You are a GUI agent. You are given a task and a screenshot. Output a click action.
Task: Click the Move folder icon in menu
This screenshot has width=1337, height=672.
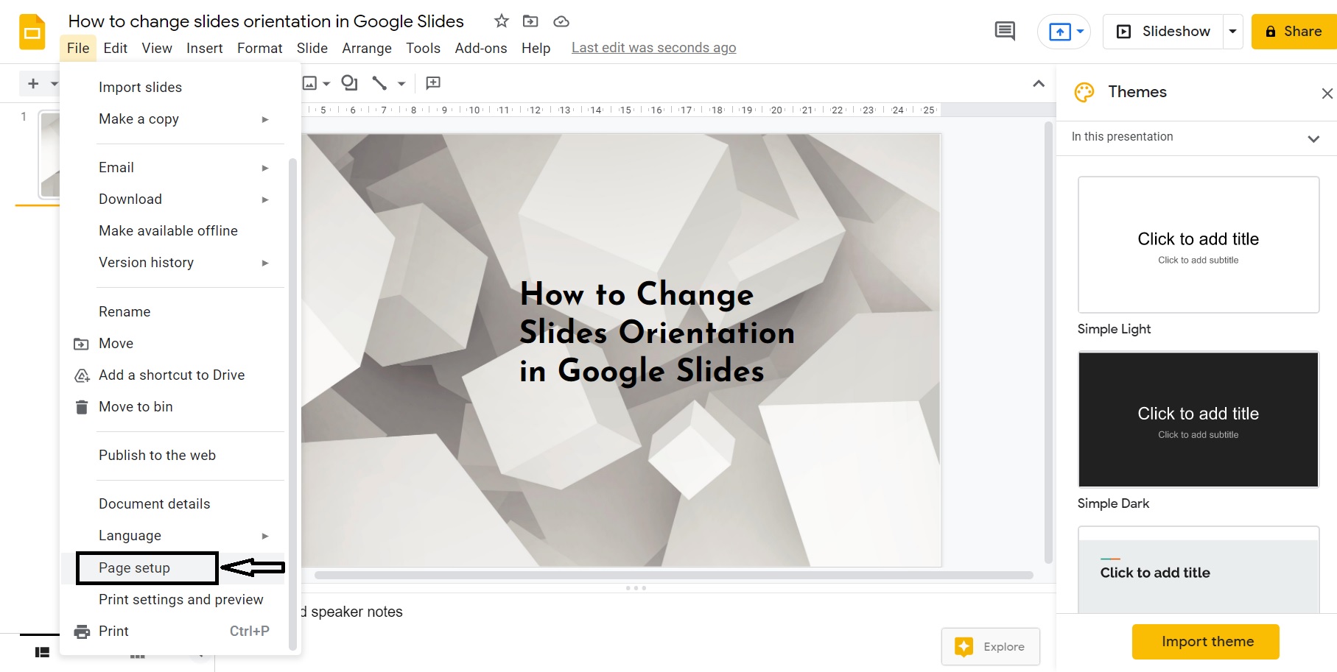(x=81, y=344)
